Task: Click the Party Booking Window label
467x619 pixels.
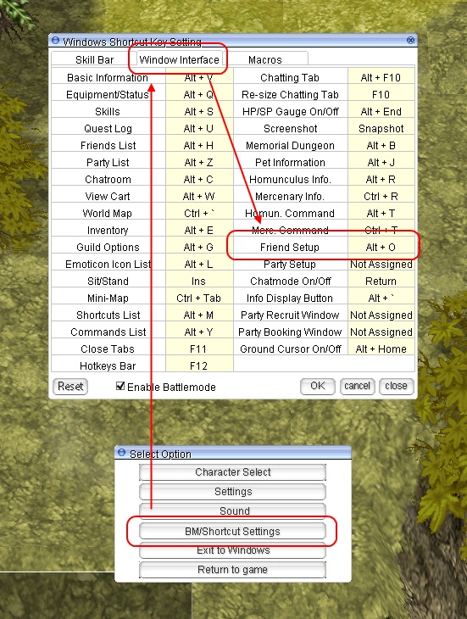Action: 290,332
